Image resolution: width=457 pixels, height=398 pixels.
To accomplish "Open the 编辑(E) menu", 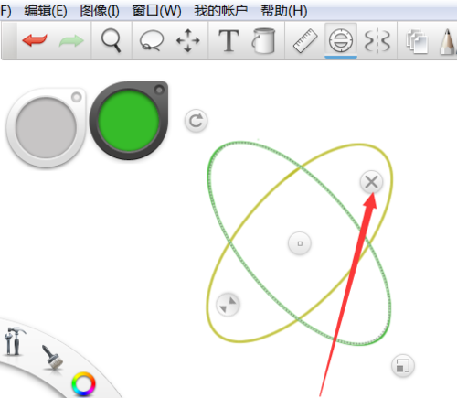I will (x=46, y=11).
